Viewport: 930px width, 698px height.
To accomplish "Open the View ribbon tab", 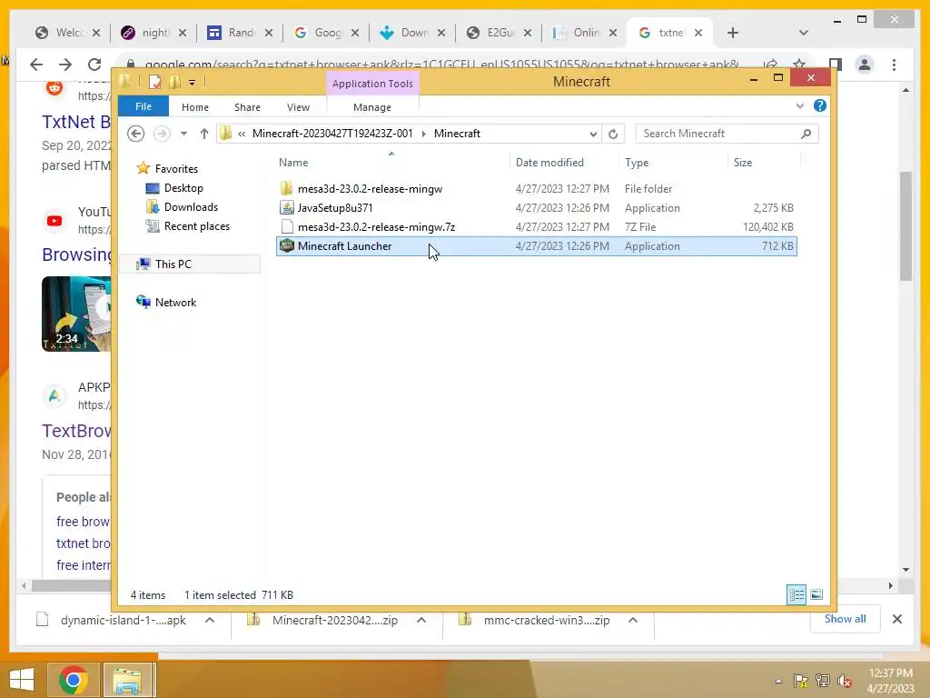I will point(298,107).
